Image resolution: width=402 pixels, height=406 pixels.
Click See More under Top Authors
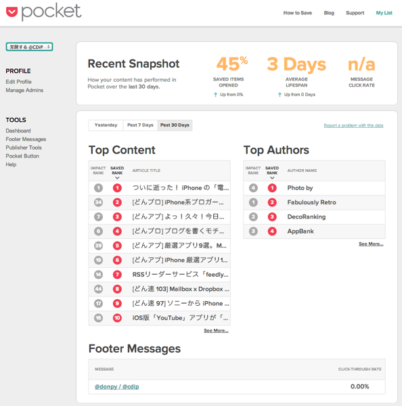371,244
